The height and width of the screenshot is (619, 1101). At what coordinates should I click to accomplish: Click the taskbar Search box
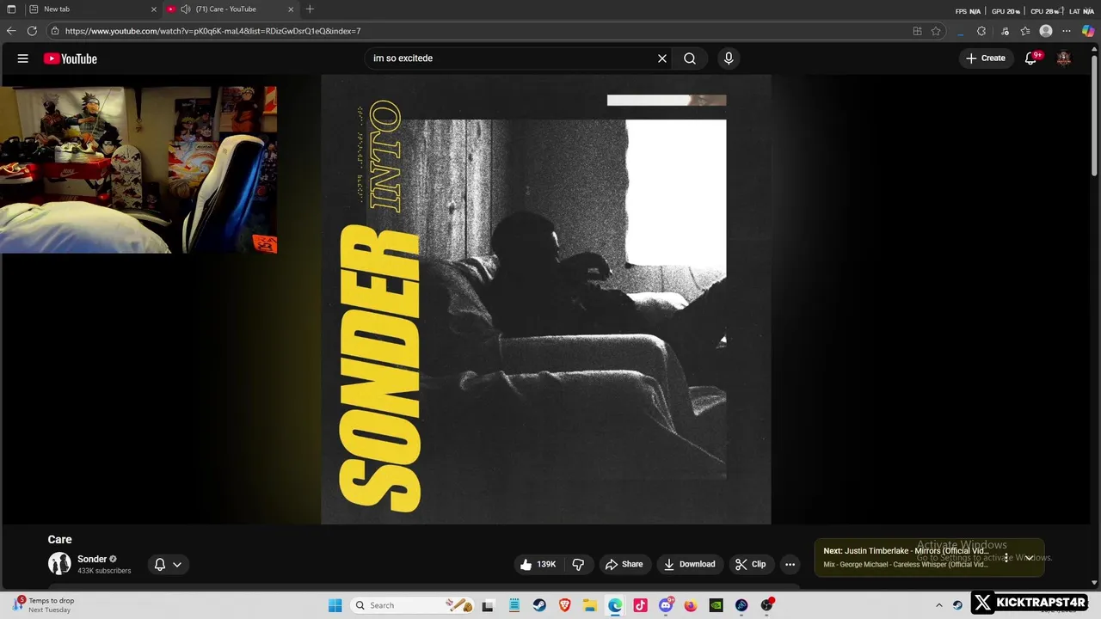[413, 605]
